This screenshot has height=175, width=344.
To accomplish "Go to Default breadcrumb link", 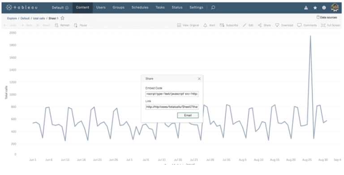I will pos(25,18).
